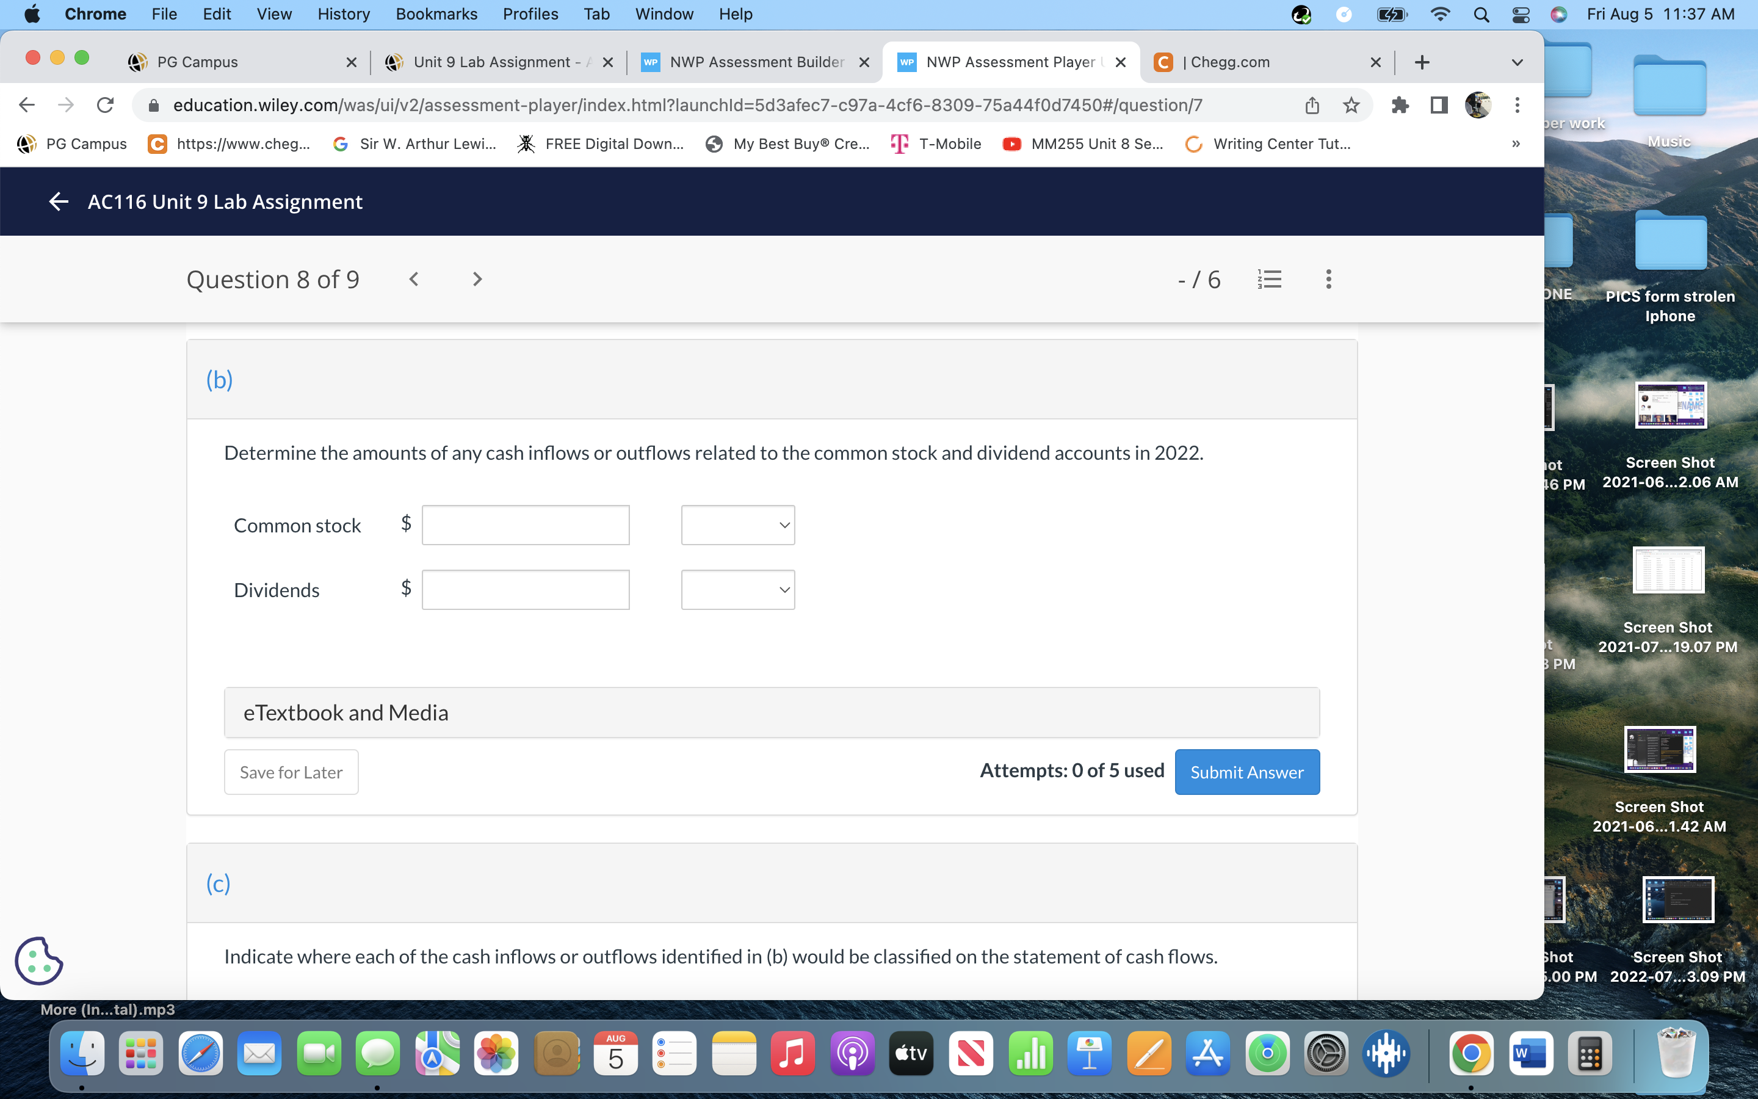Open Messages from the Dock
This screenshot has height=1099, width=1758.
(x=378, y=1053)
